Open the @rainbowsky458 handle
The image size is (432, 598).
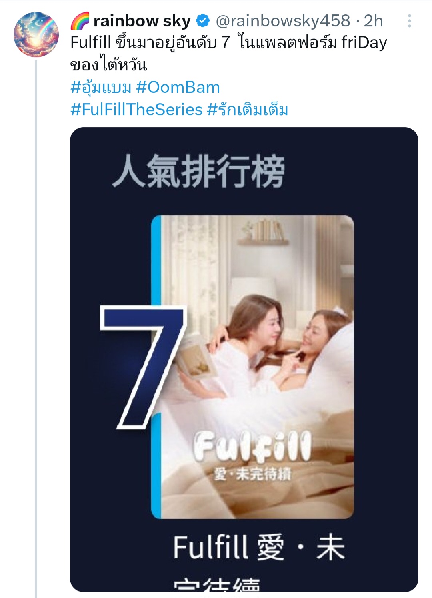pyautogui.click(x=283, y=21)
